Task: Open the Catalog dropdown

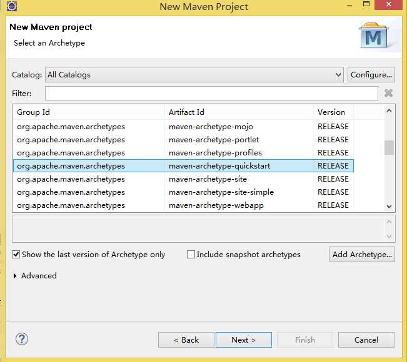Action: click(194, 75)
